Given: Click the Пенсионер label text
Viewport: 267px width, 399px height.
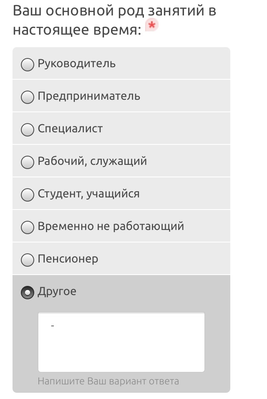Looking at the screenshot, I should [x=68, y=259].
